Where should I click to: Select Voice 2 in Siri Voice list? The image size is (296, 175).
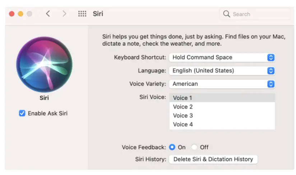click(222, 107)
